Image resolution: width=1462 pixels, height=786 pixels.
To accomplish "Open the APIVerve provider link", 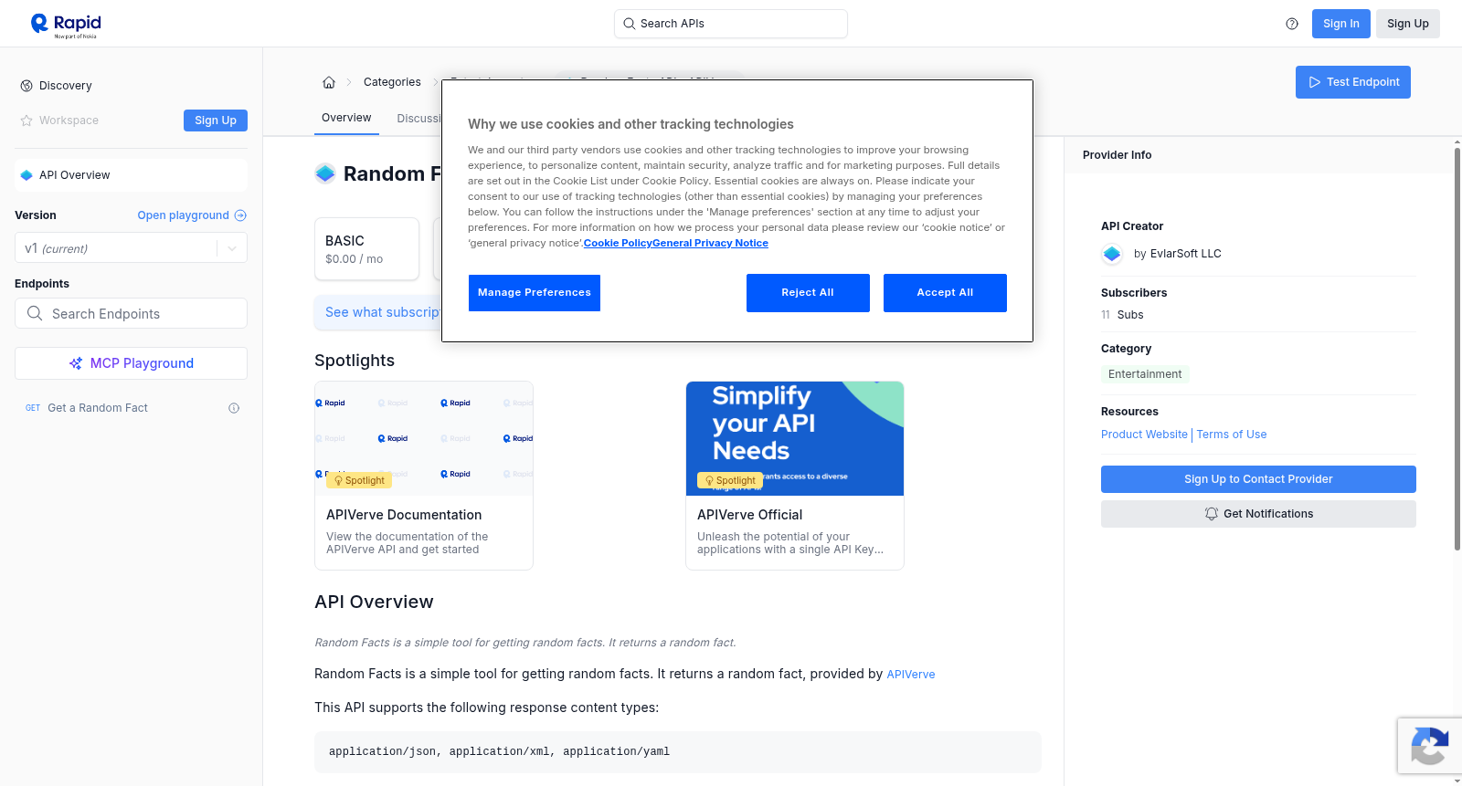I will tap(911, 675).
